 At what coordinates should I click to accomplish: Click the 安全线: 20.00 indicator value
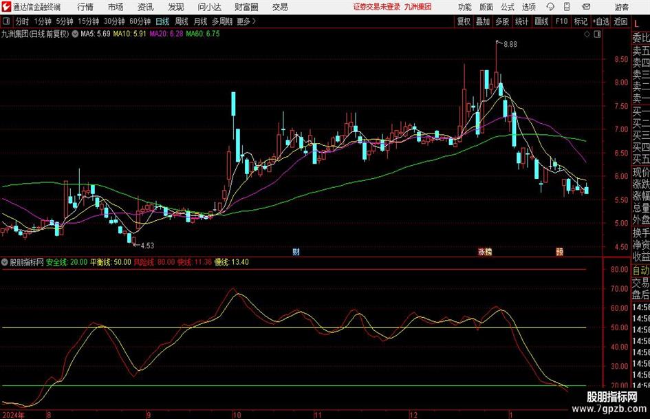(67, 262)
